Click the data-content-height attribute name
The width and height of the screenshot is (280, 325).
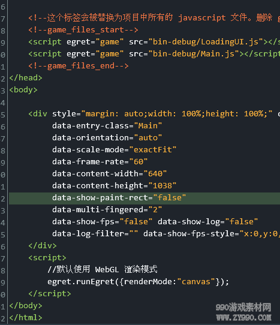tap(98, 186)
